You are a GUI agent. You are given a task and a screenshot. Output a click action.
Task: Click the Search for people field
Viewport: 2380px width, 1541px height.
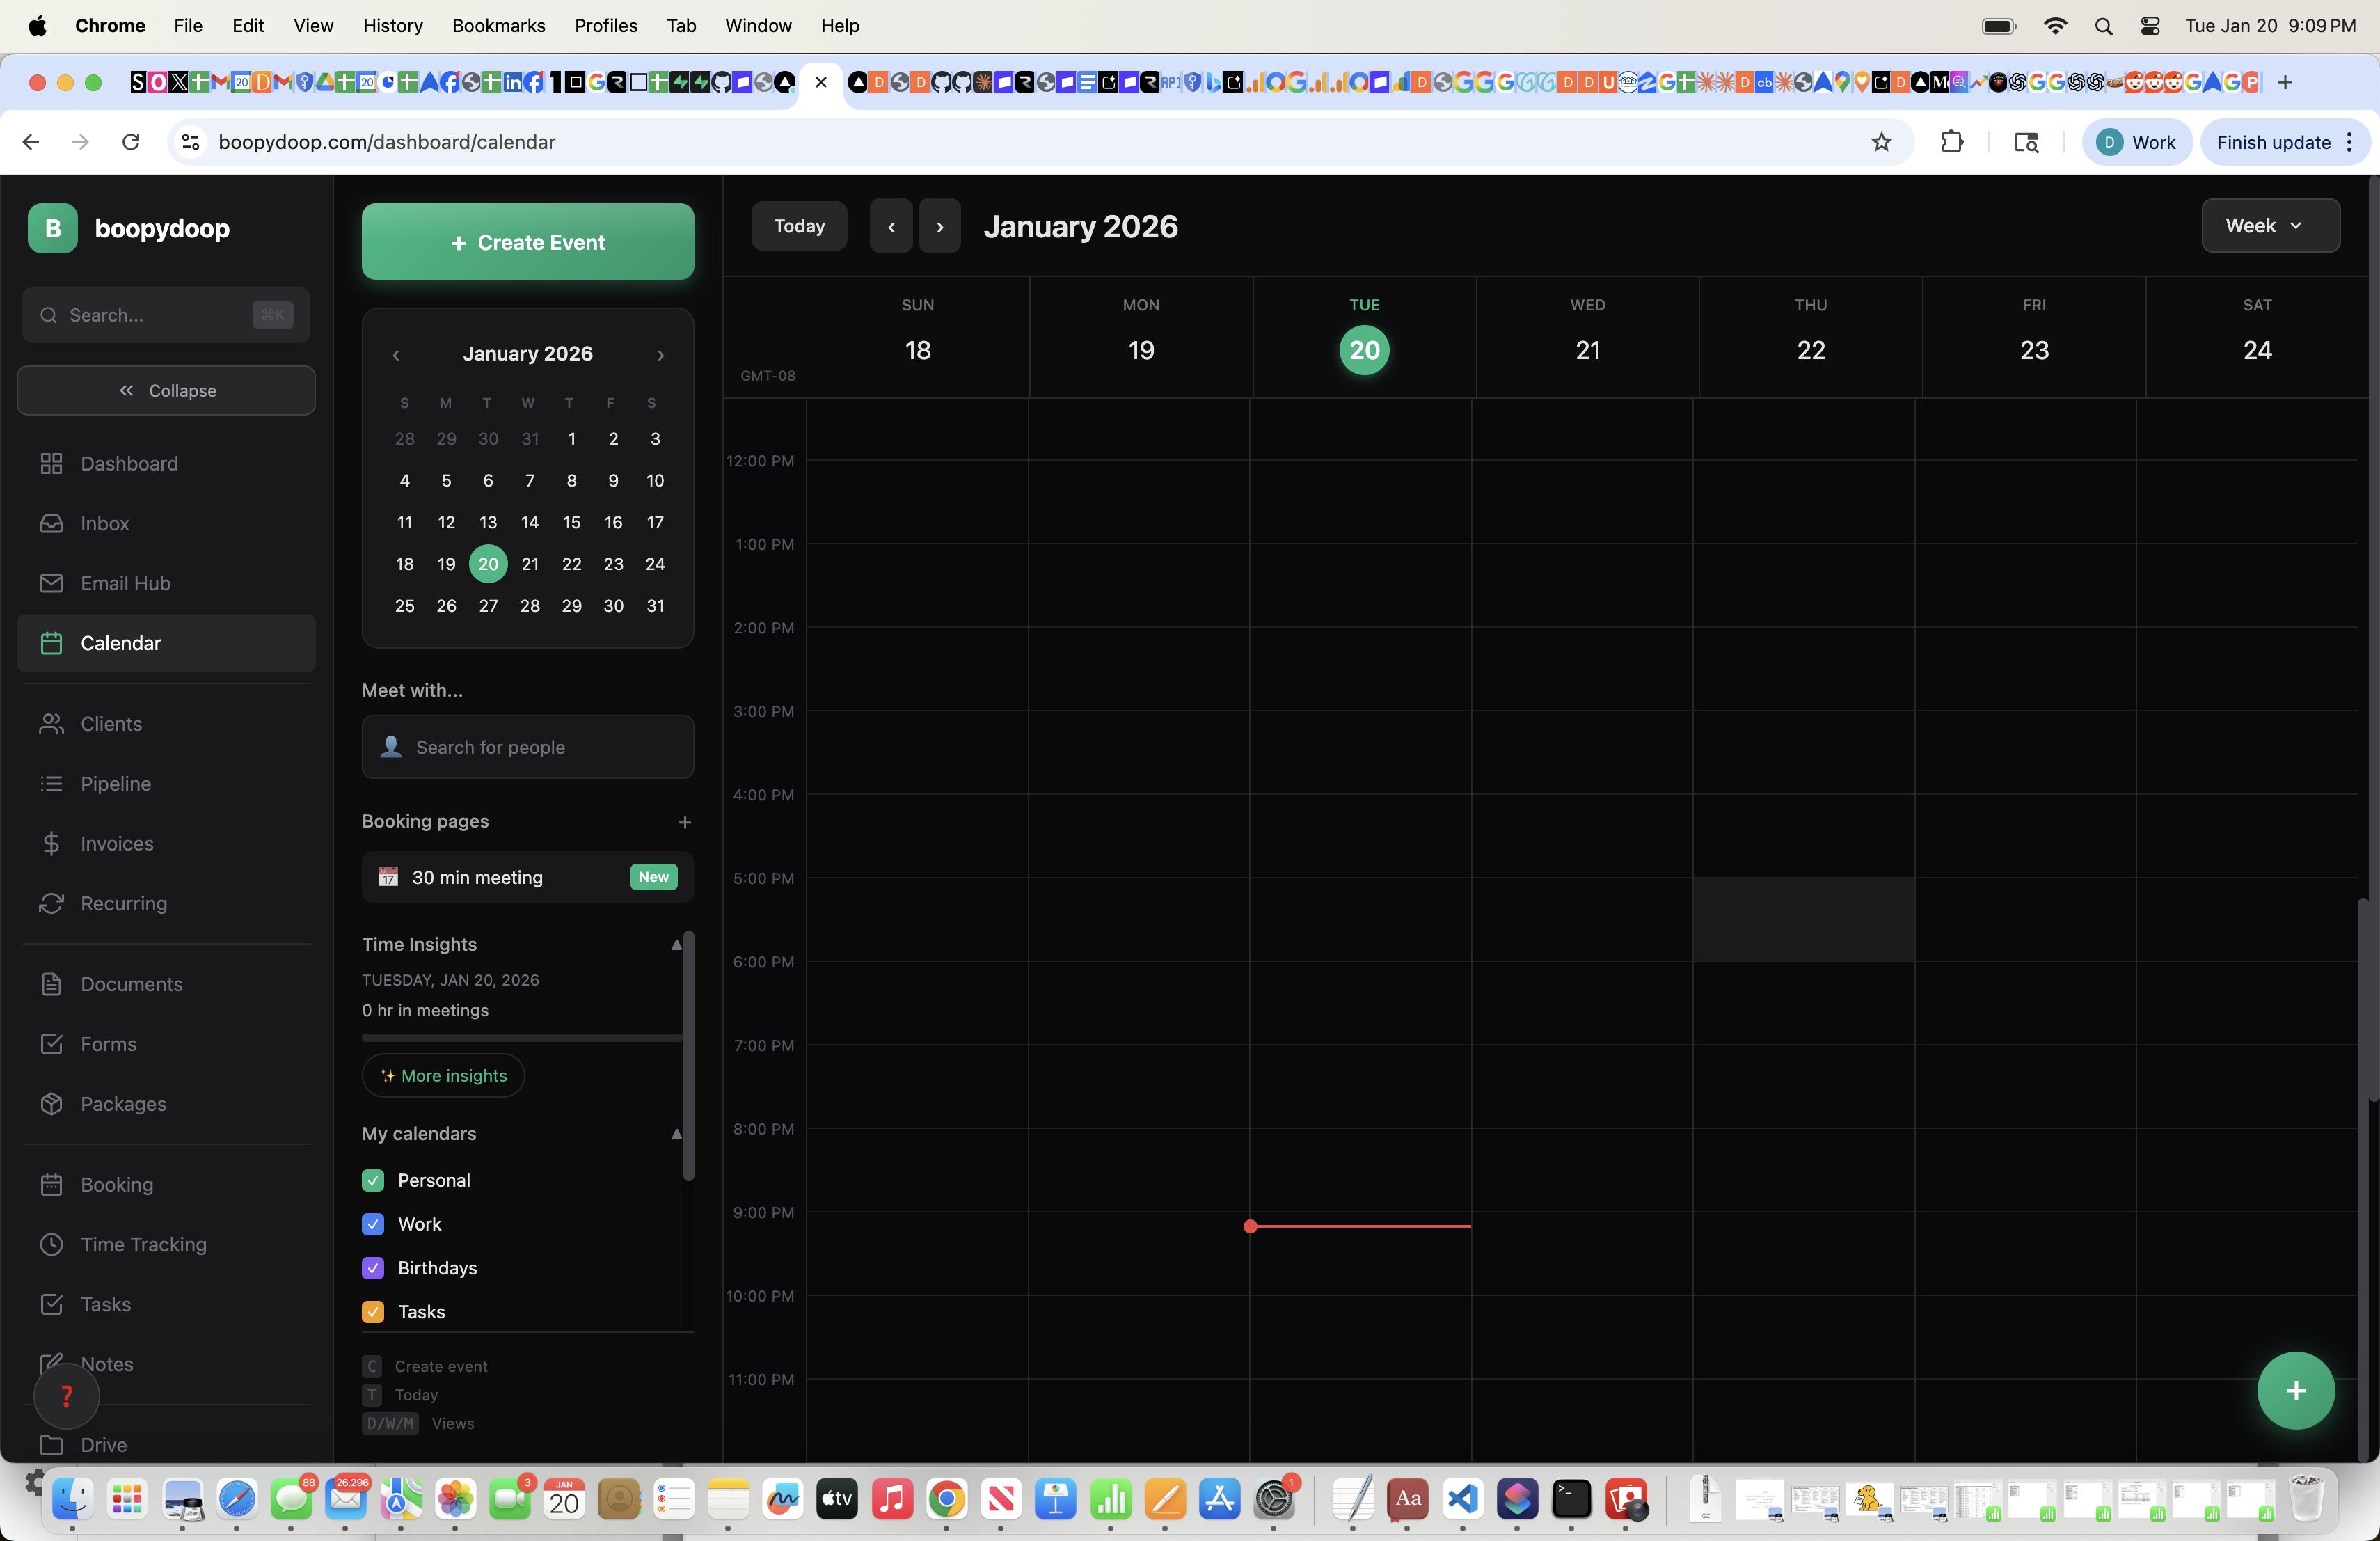pos(527,747)
